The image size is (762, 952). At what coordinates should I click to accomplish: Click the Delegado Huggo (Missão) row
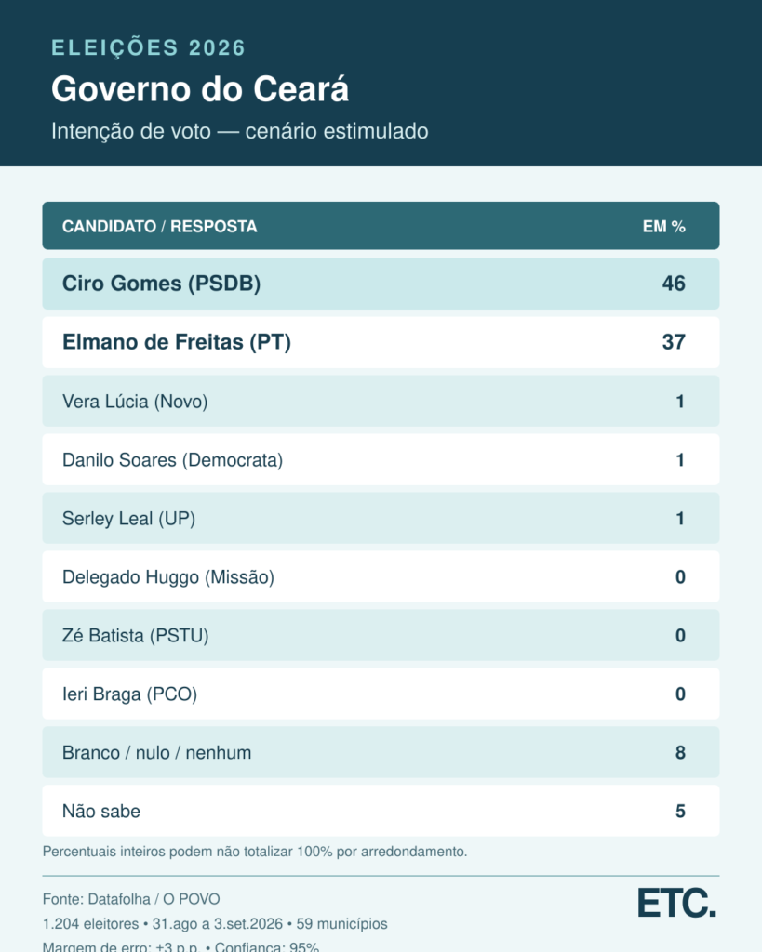click(x=381, y=576)
